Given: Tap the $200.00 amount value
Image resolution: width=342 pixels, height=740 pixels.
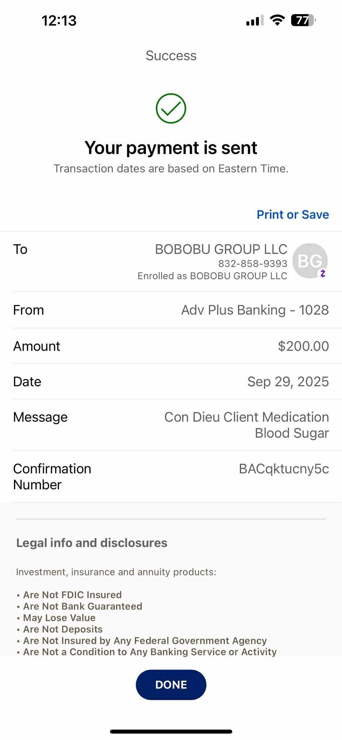Looking at the screenshot, I should (303, 346).
